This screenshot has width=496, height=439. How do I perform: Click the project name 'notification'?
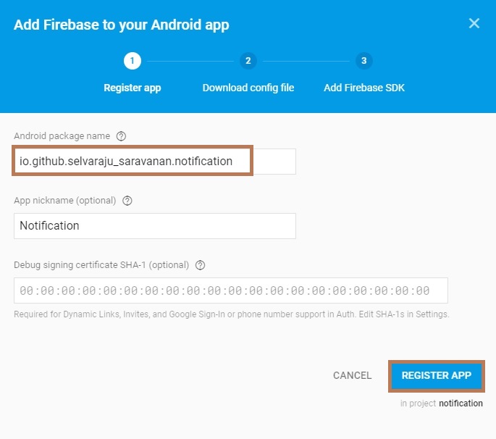(461, 404)
